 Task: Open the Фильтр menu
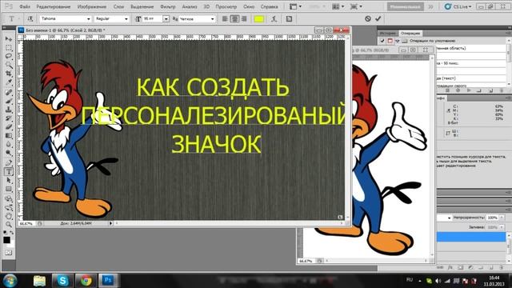(168, 6)
